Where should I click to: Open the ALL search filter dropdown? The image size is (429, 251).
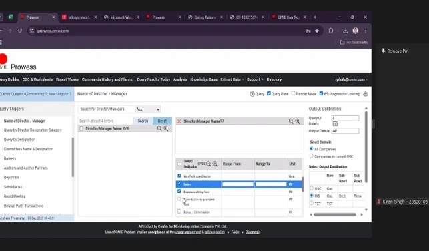coord(147,109)
